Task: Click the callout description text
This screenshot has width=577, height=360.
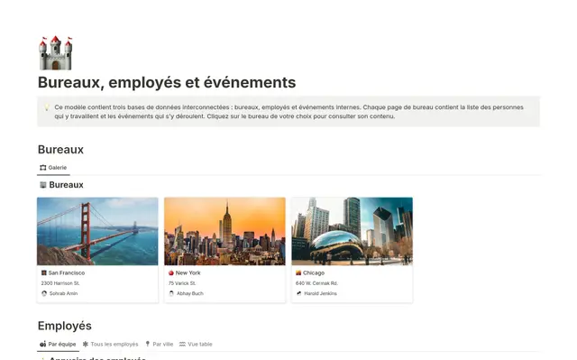Action: tap(288, 112)
